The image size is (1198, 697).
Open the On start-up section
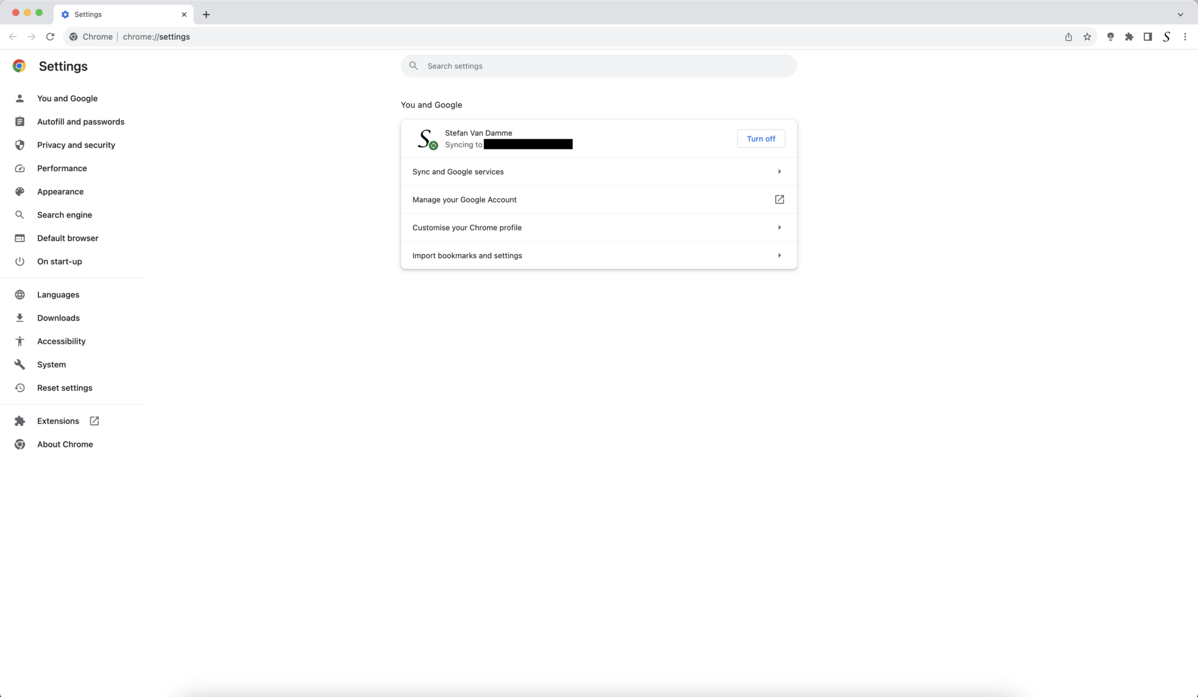point(59,261)
